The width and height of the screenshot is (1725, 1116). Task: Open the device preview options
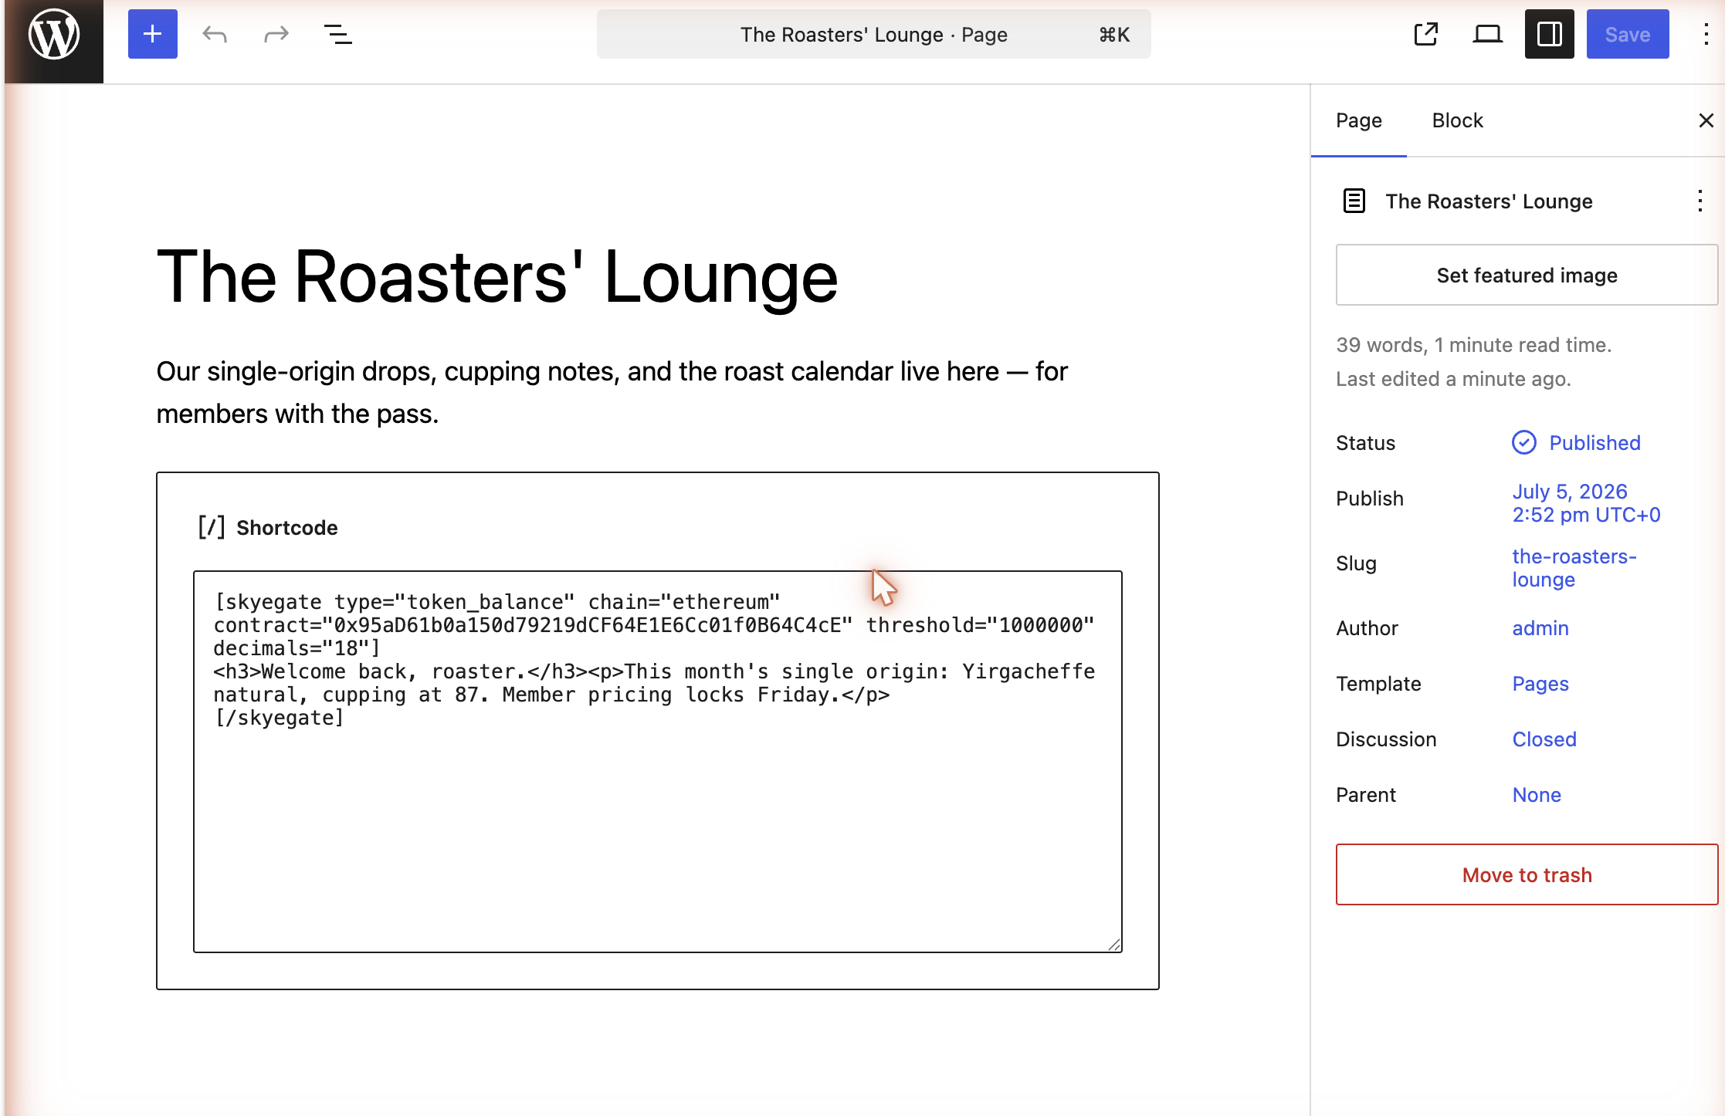click(x=1487, y=34)
